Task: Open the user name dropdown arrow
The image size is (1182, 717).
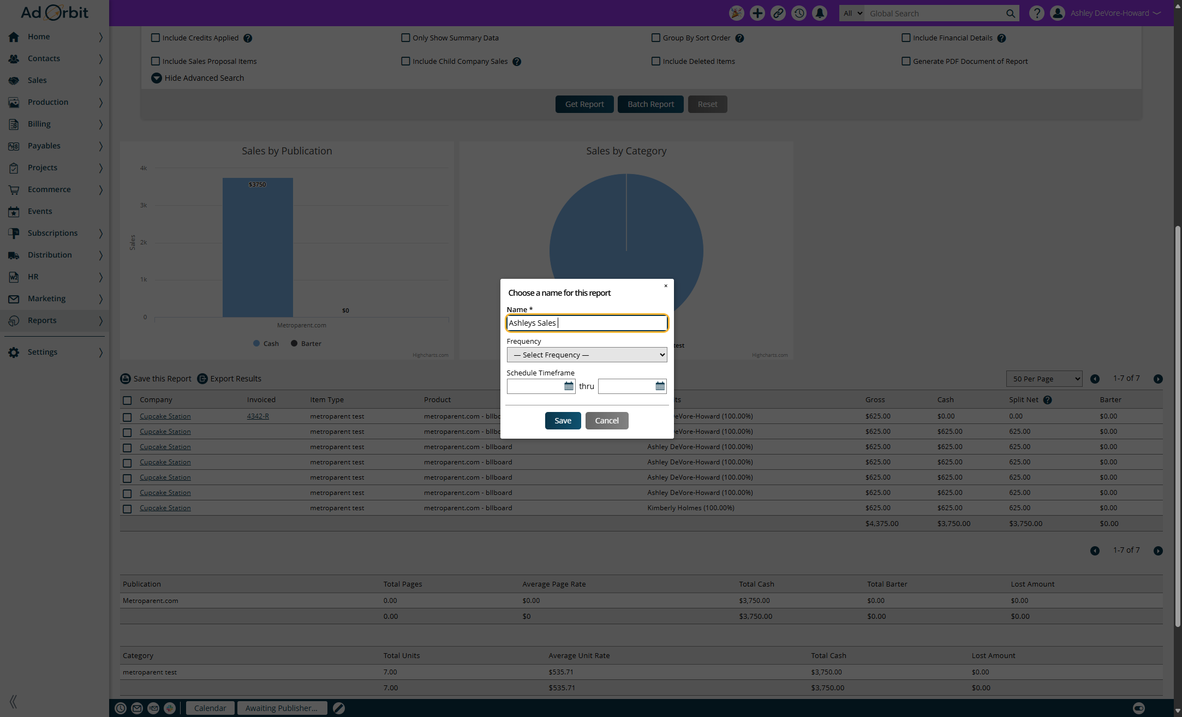Action: tap(1156, 14)
